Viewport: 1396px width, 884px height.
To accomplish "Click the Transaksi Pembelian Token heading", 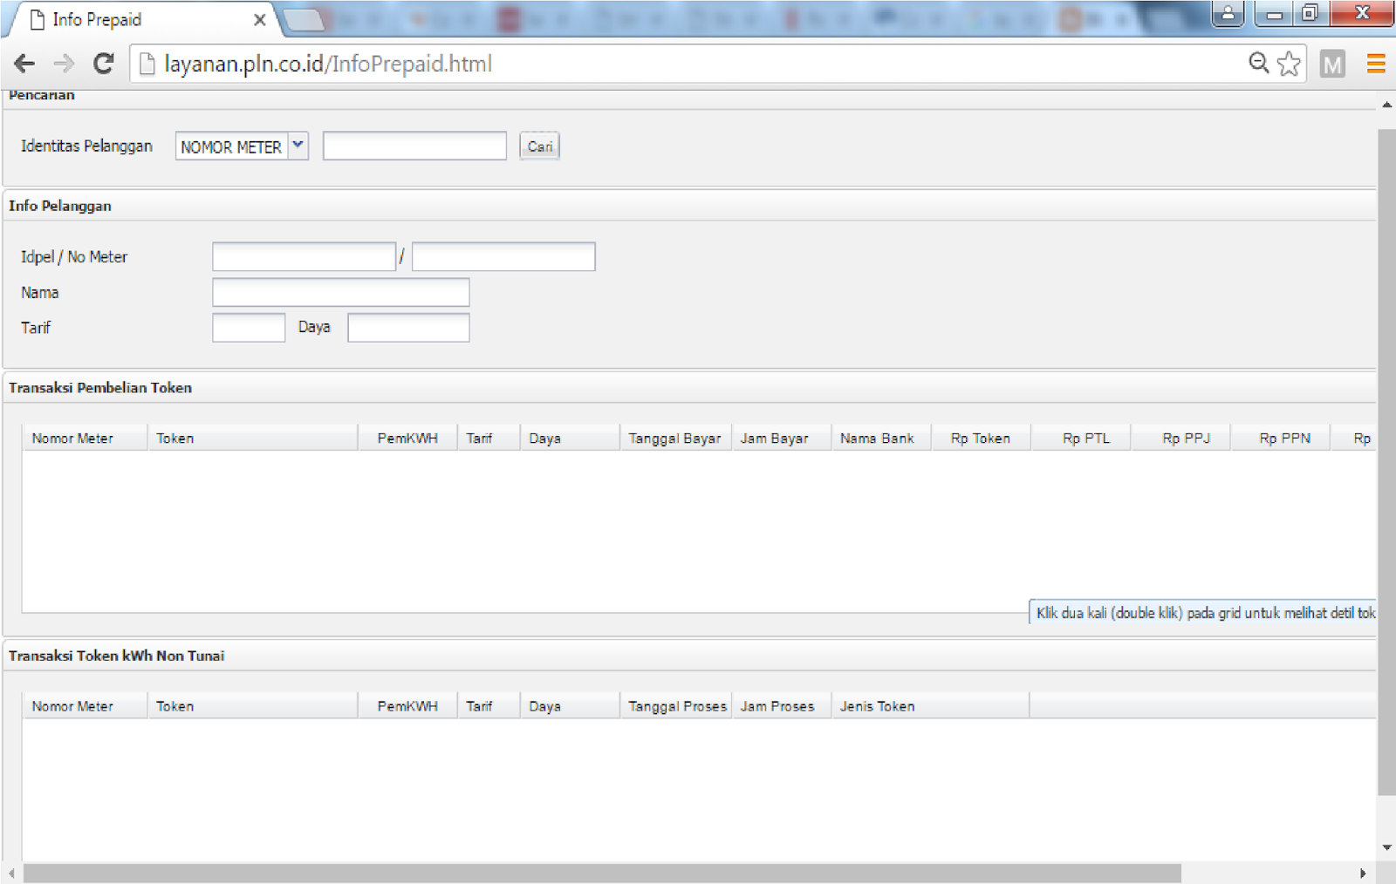I will point(100,388).
